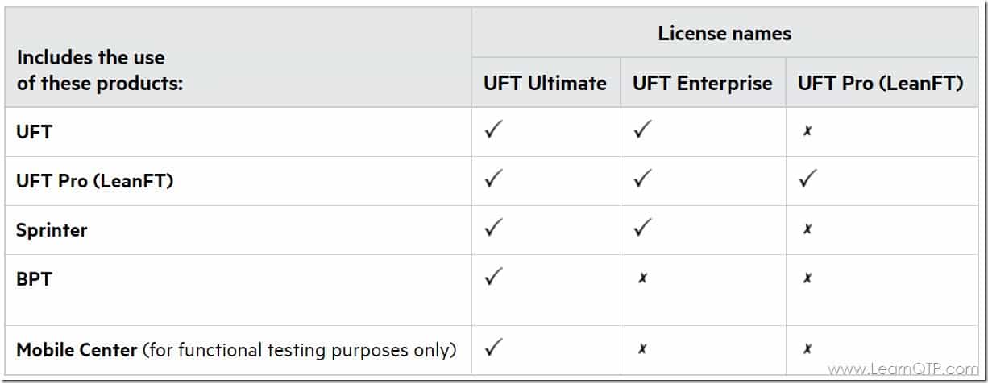This screenshot has height=383, width=988.
Task: Click the www.LearnQTP.com watermark link
Action: (903, 369)
